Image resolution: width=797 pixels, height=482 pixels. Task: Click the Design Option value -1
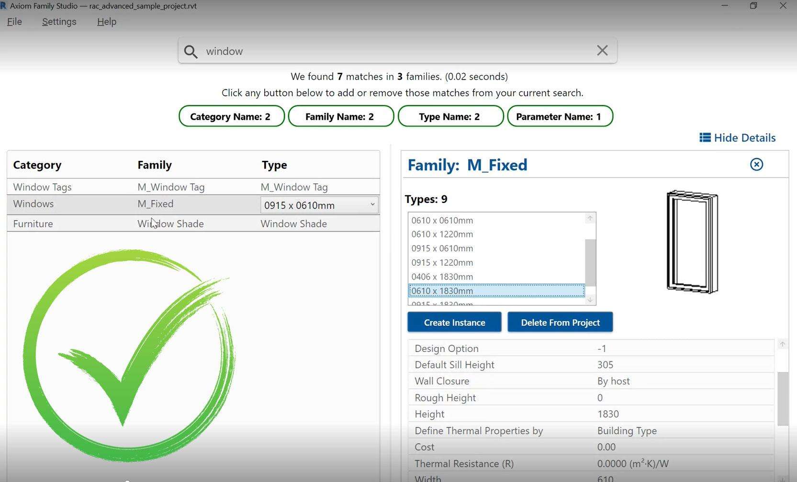click(602, 348)
